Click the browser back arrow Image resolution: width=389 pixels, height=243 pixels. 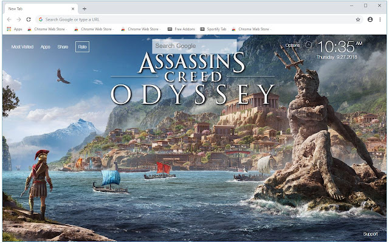(x=9, y=19)
